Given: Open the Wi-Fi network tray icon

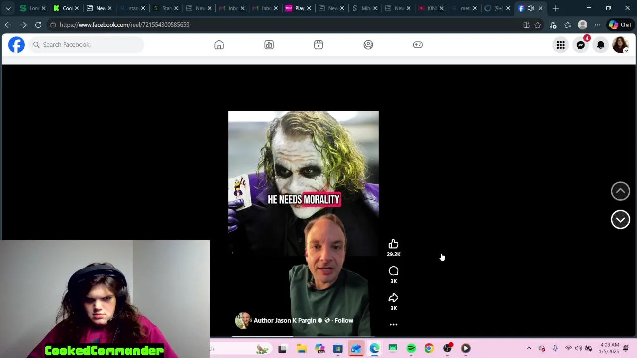Looking at the screenshot, I should click(x=568, y=349).
